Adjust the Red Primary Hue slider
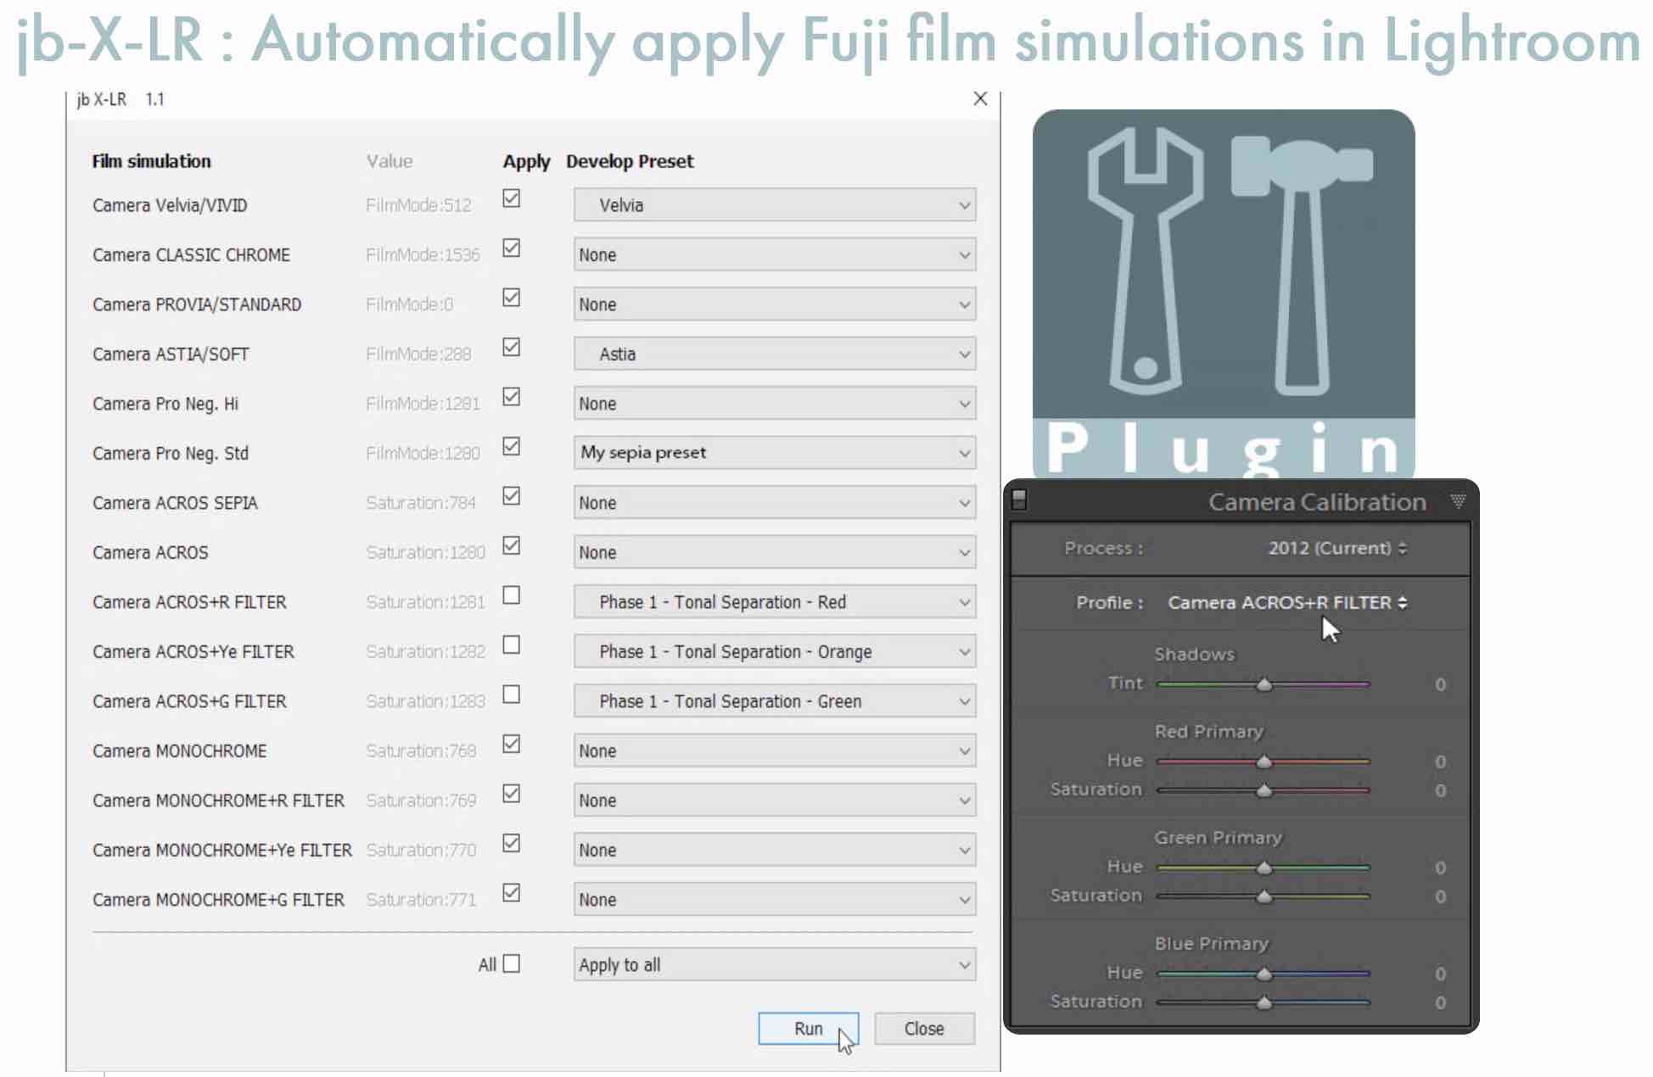Viewport: 1653px width, 1077px height. [x=1264, y=762]
